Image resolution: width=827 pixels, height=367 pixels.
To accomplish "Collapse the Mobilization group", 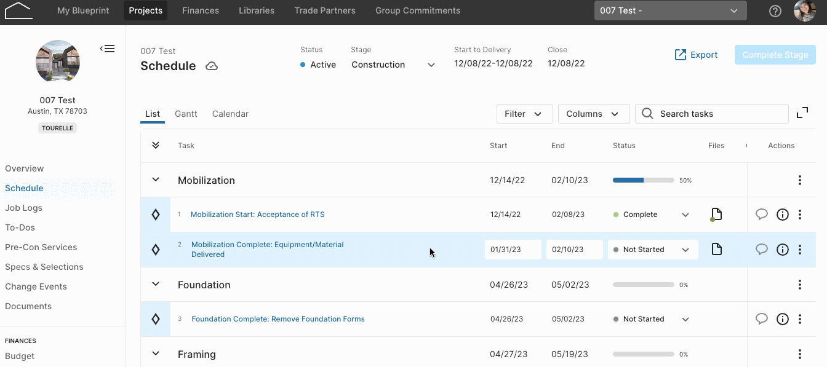I will point(156,180).
